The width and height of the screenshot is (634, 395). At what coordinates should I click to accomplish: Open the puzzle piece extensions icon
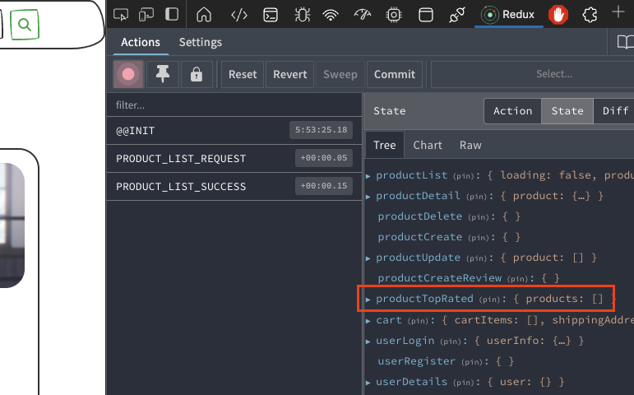click(590, 15)
